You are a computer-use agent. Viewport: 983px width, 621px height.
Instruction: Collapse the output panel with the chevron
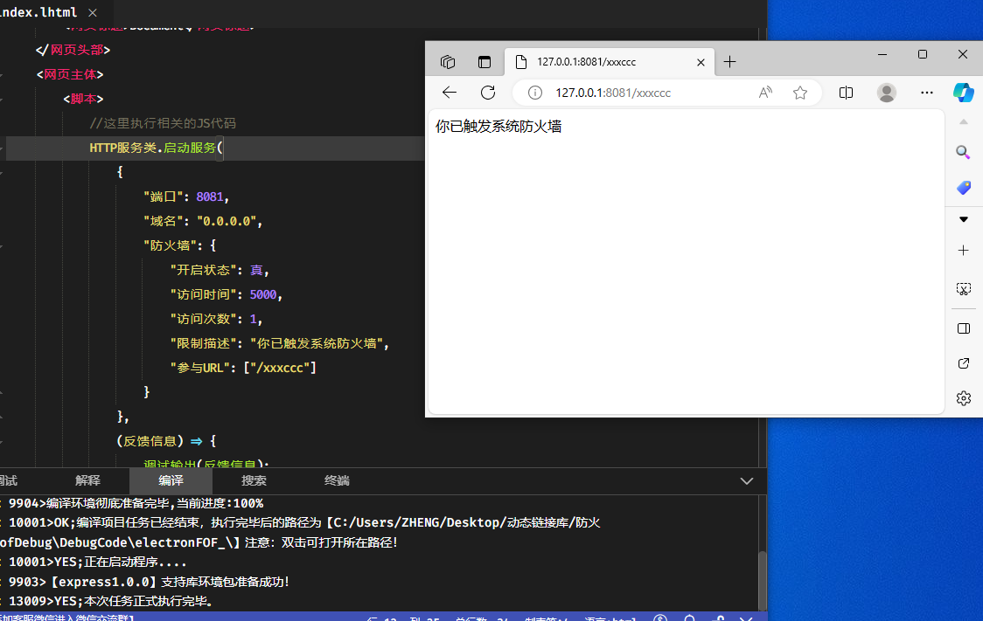pos(747,480)
